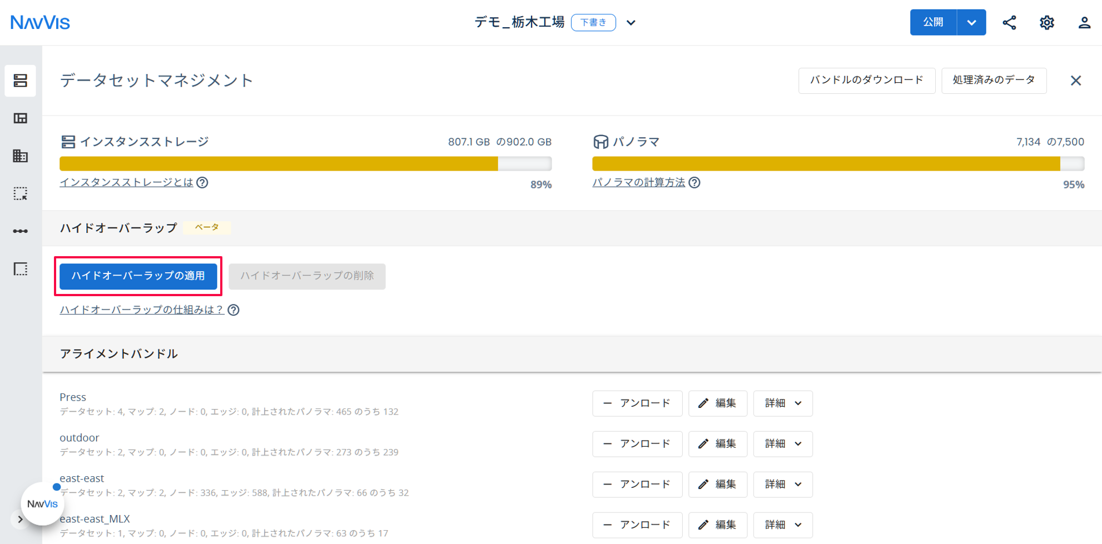Open the インスタンスストレージとは help link

tap(126, 182)
